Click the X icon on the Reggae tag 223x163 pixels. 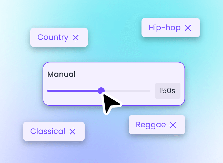(173, 125)
